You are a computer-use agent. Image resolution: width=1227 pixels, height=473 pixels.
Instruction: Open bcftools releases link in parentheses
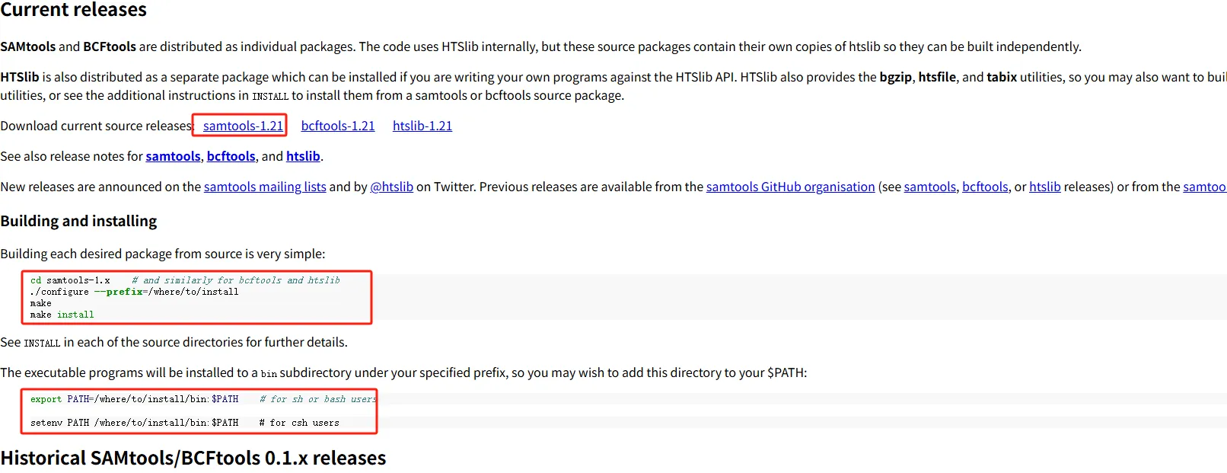click(x=985, y=187)
